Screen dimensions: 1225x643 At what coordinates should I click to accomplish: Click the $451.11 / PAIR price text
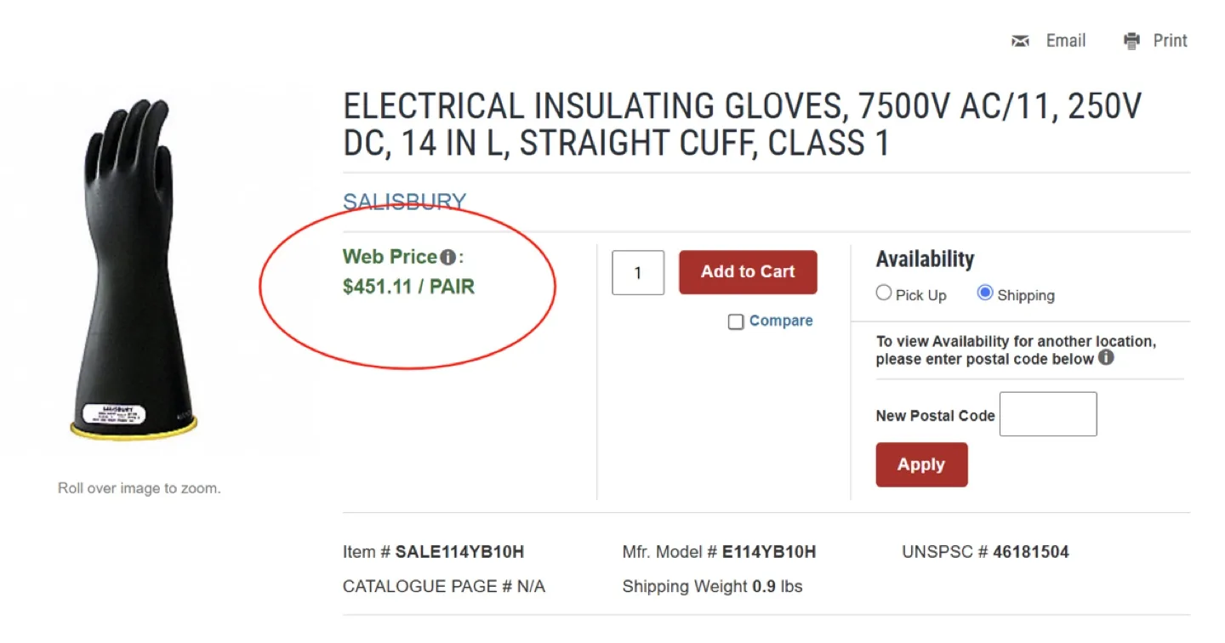[408, 287]
